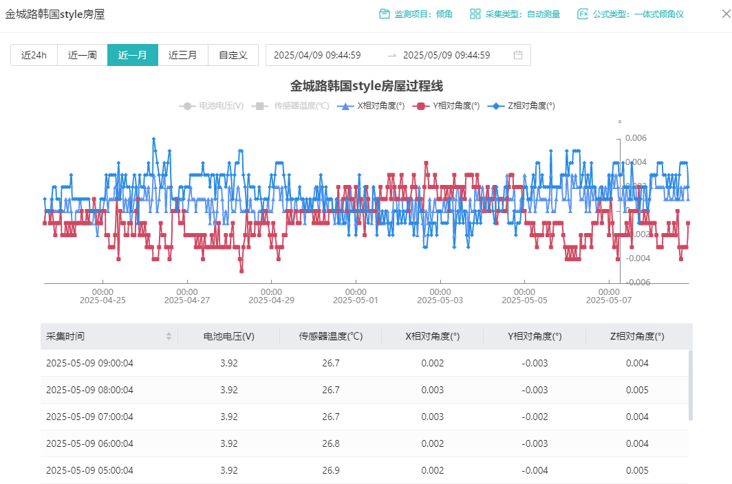Sort by 采集时间 using sort arrows
Viewport: 732px width, 484px height.
point(169,336)
